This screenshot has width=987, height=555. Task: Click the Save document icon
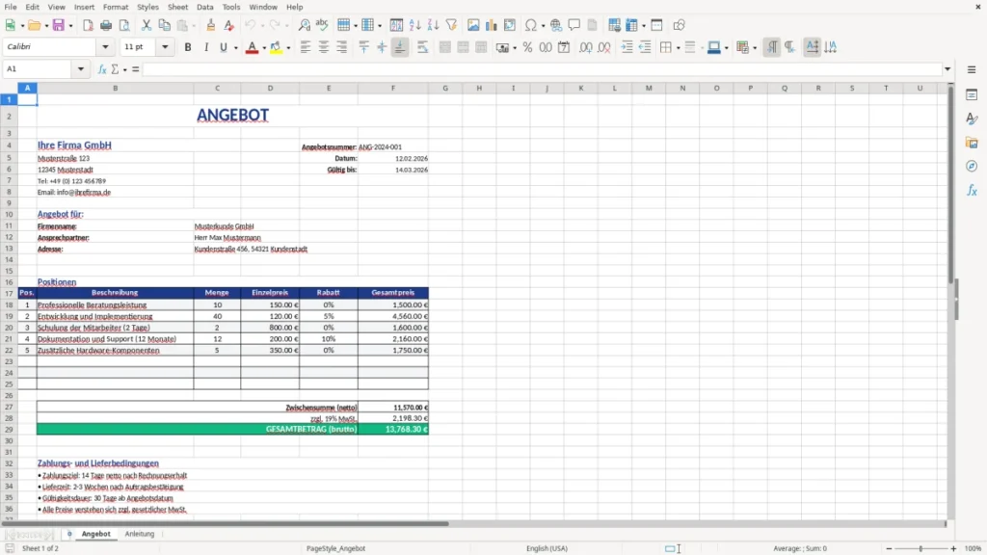coord(59,25)
